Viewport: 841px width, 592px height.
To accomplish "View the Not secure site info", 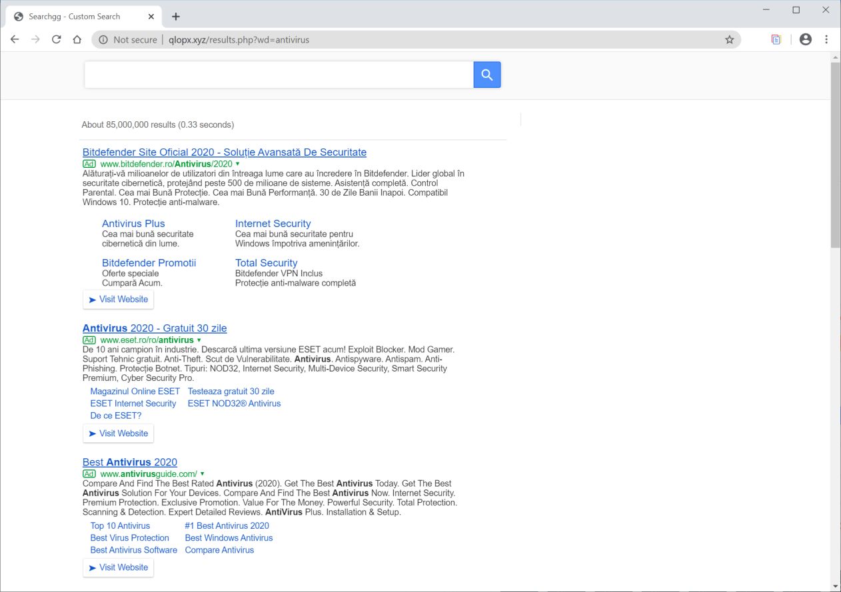I will (x=128, y=40).
